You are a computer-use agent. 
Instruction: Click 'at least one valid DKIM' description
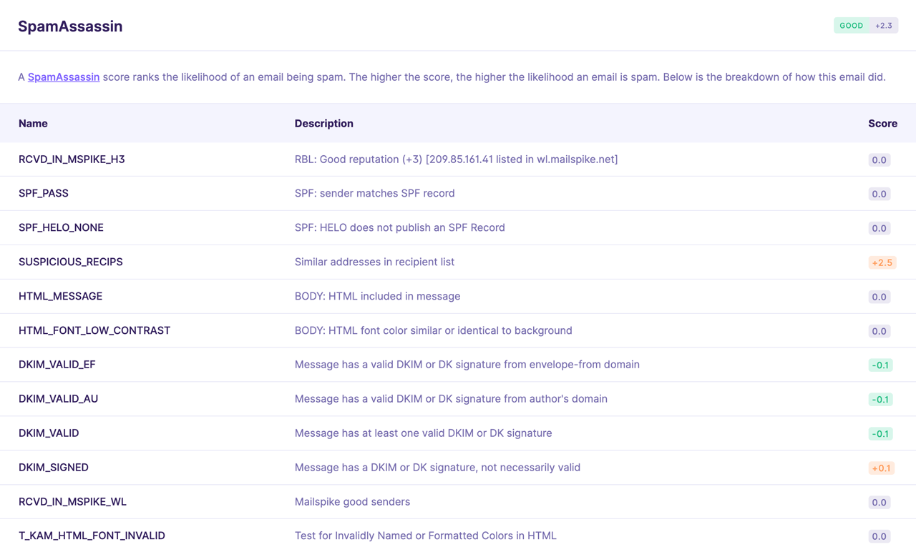424,433
